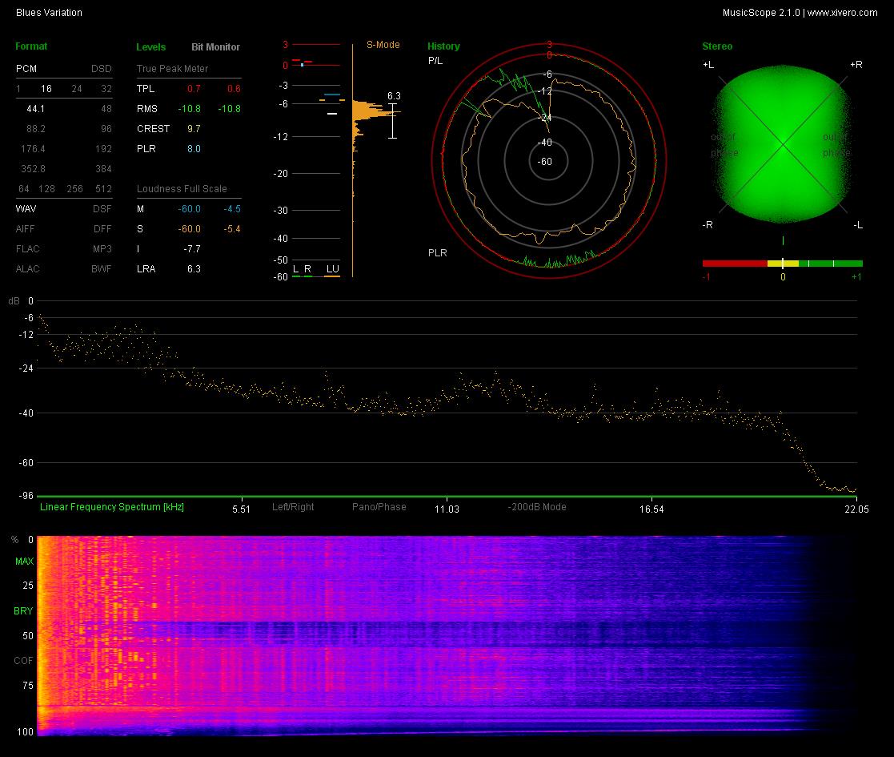Click the 176.4 sample rate

pyautogui.click(x=33, y=149)
